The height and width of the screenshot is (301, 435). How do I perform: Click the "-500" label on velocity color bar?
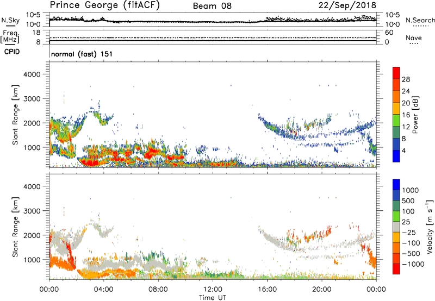pos(411,254)
